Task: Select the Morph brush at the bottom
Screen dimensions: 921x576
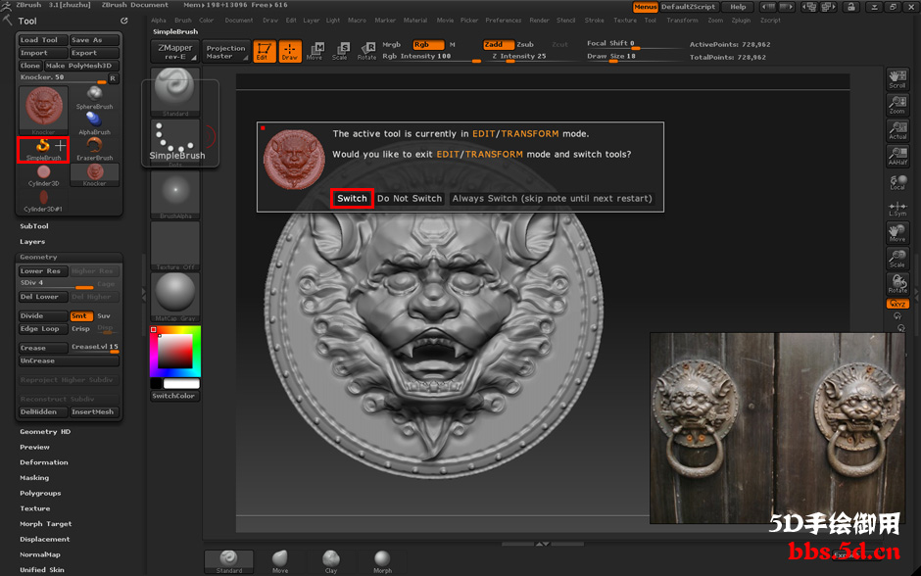Action: pos(382,561)
